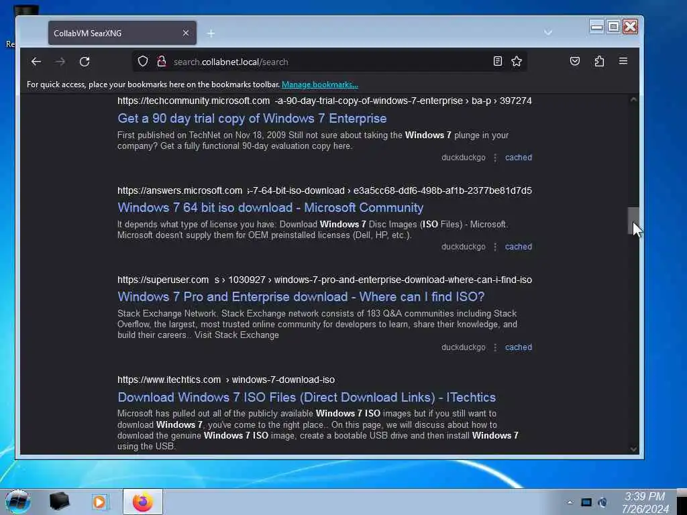Open the Extensions puzzle icon
The width and height of the screenshot is (687, 515).
pyautogui.click(x=599, y=61)
